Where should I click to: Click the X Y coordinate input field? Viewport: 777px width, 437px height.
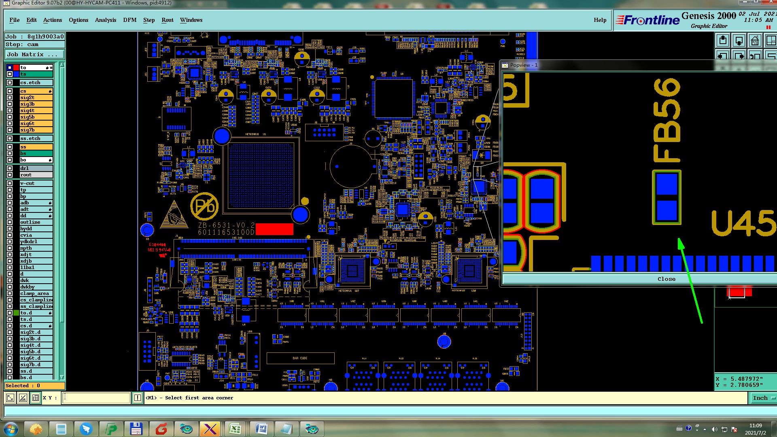[x=96, y=398]
